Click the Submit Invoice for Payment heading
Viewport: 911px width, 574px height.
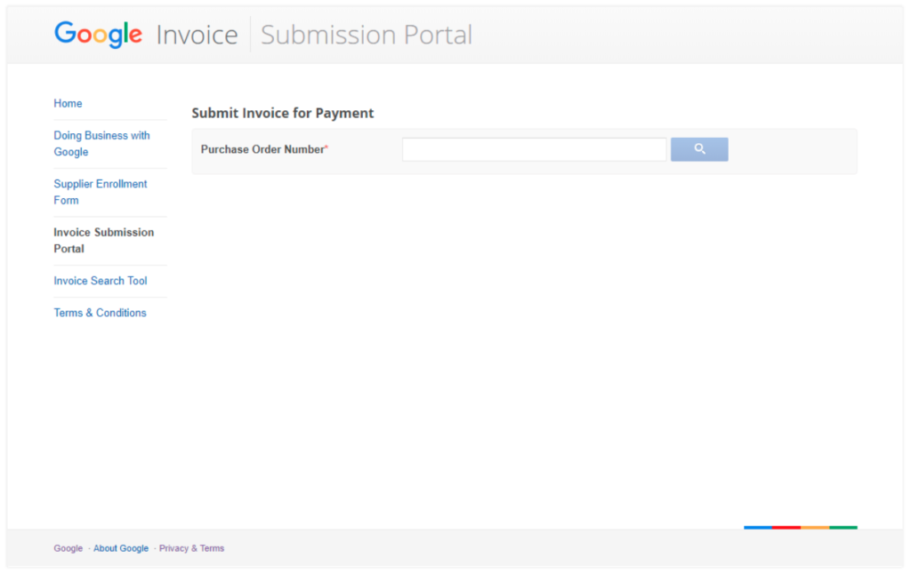tap(283, 113)
